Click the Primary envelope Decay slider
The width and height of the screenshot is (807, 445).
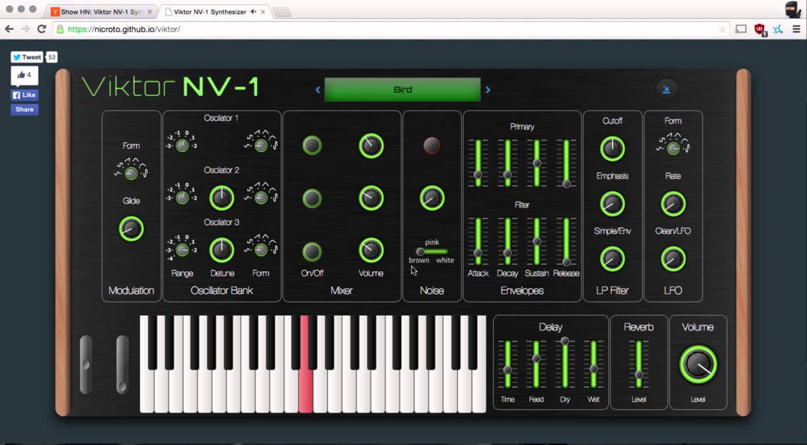tap(507, 163)
